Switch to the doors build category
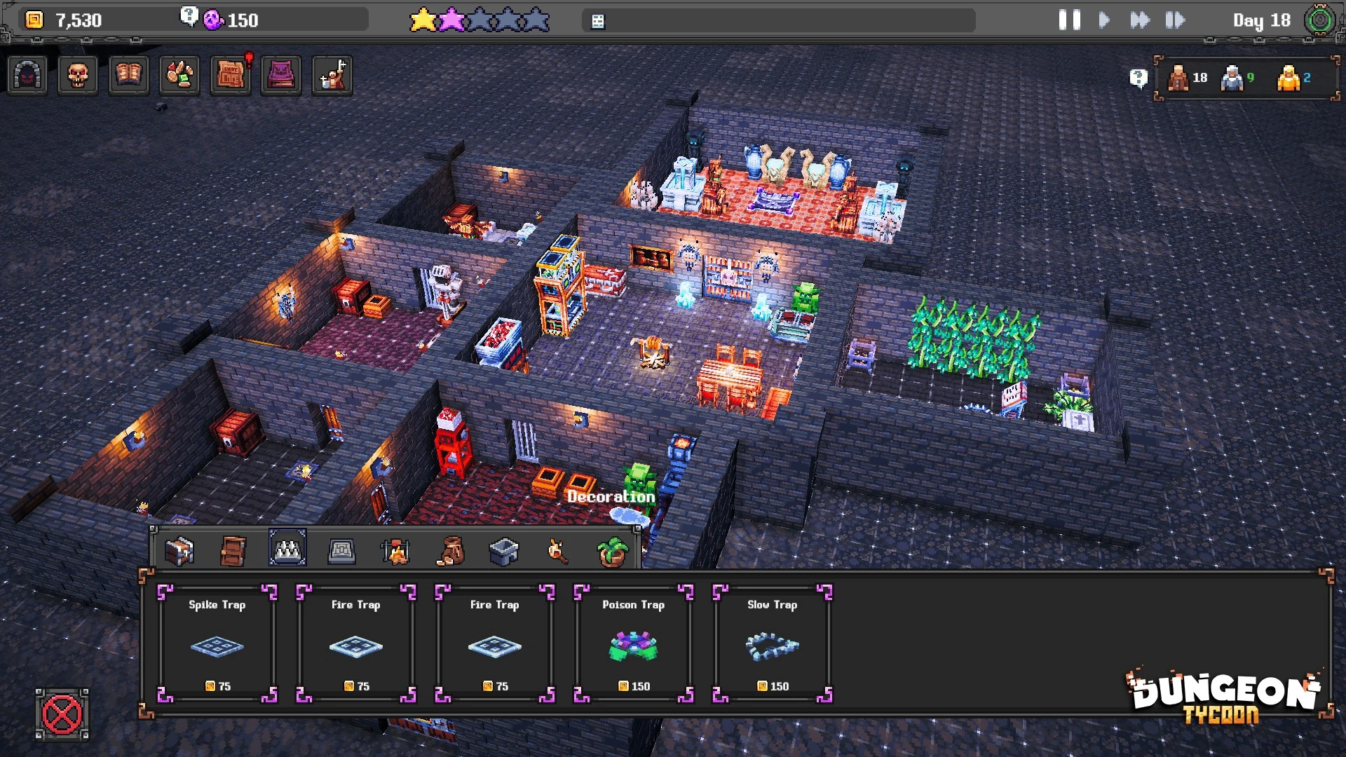1346x757 pixels. pos(233,551)
